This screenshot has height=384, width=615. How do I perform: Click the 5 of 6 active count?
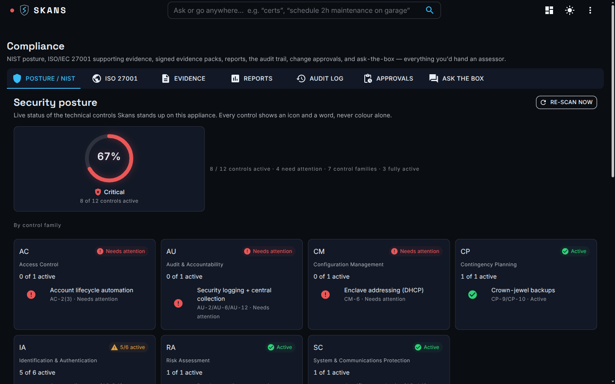(x=37, y=372)
